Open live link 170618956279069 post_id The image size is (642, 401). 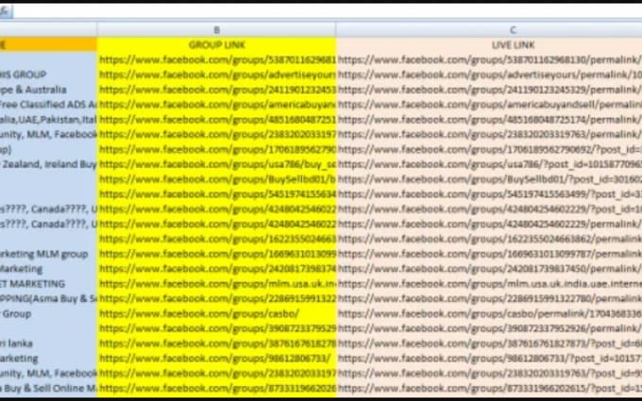pos(489,149)
